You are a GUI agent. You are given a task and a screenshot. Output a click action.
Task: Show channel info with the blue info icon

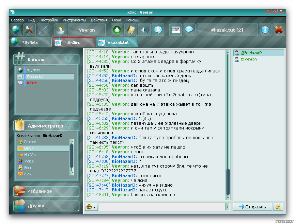click(x=265, y=30)
